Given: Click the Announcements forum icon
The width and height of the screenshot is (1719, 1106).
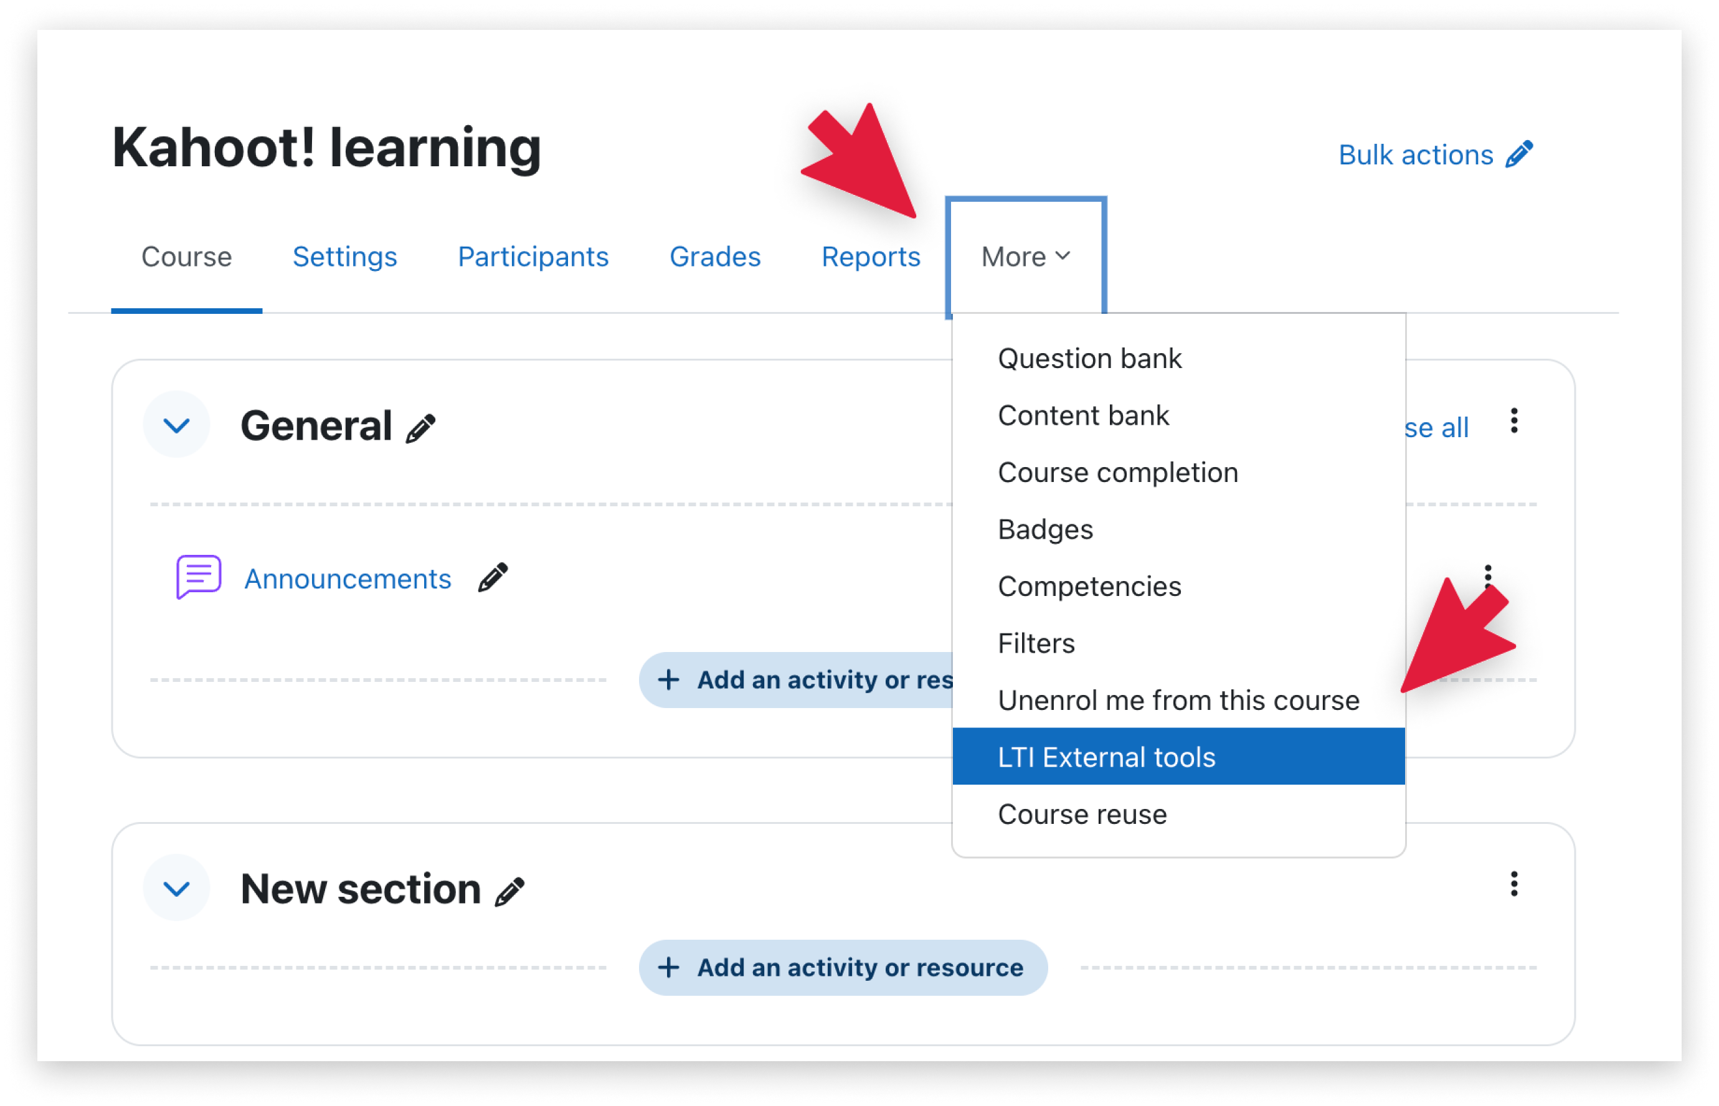Looking at the screenshot, I should pos(199,577).
